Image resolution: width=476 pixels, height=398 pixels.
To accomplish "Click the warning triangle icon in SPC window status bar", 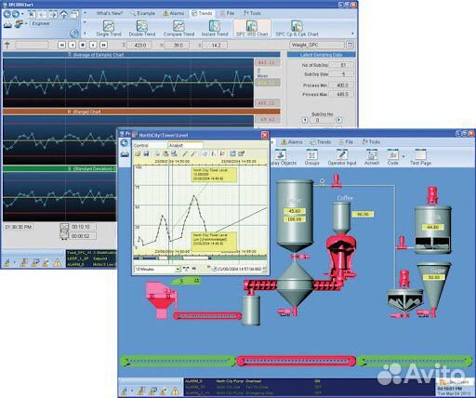I will (57, 263).
